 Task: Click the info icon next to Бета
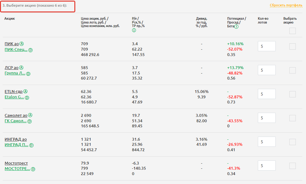[236, 26]
